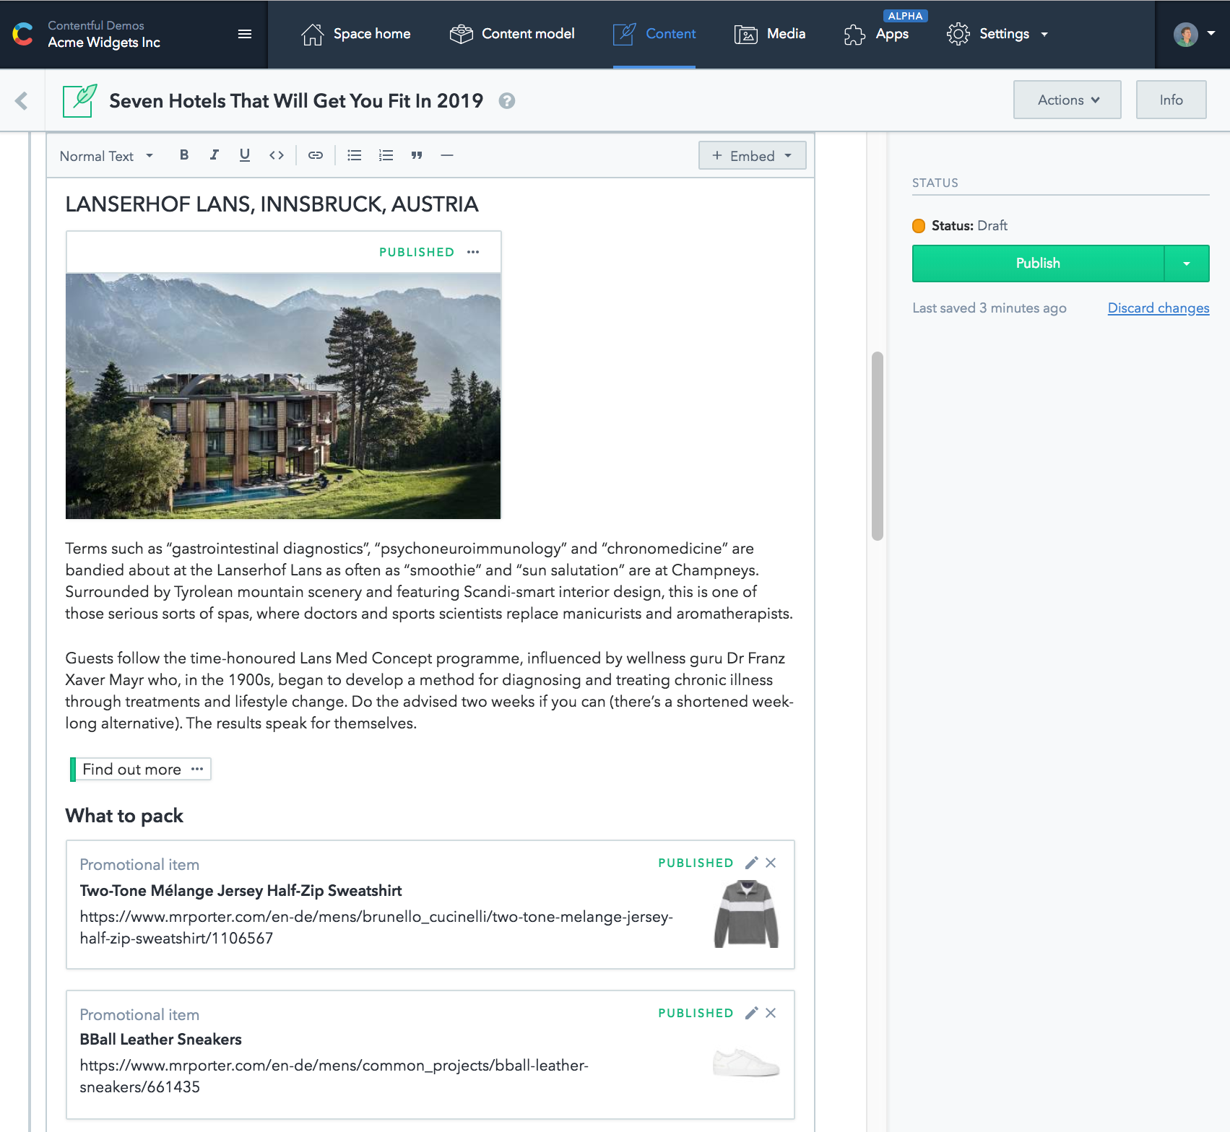Create a bulleted list
The width and height of the screenshot is (1230, 1132).
point(355,155)
